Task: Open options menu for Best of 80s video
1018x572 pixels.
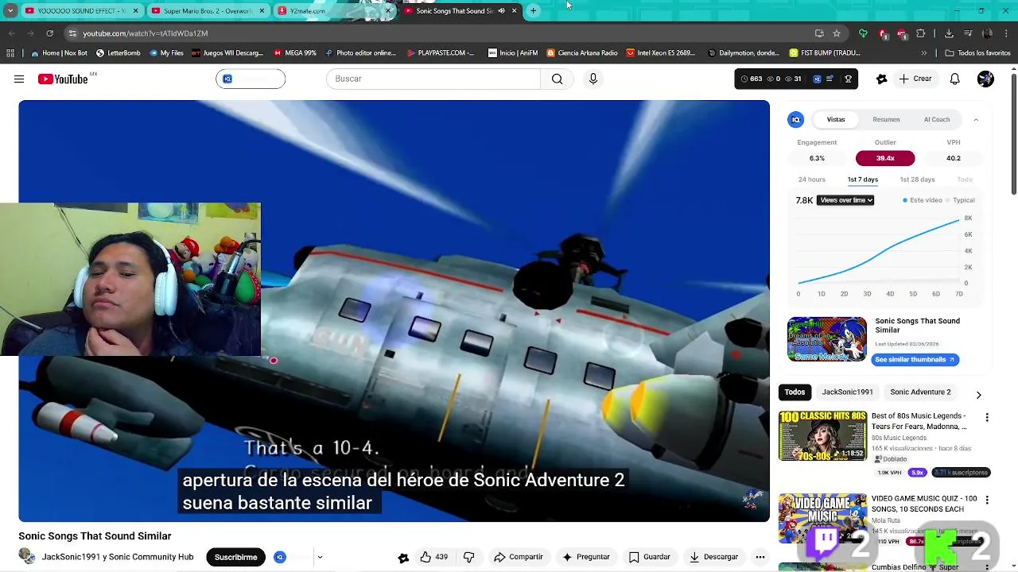Action: click(987, 417)
